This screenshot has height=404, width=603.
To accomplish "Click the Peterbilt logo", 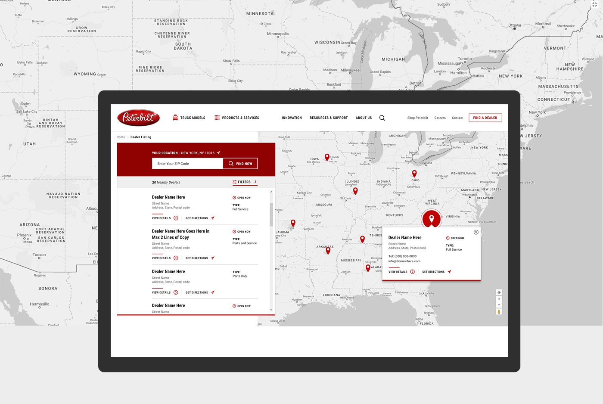I will coord(139,117).
